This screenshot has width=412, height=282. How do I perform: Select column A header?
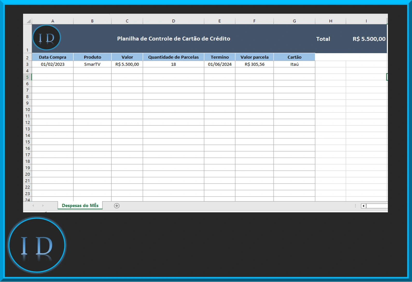click(x=53, y=21)
